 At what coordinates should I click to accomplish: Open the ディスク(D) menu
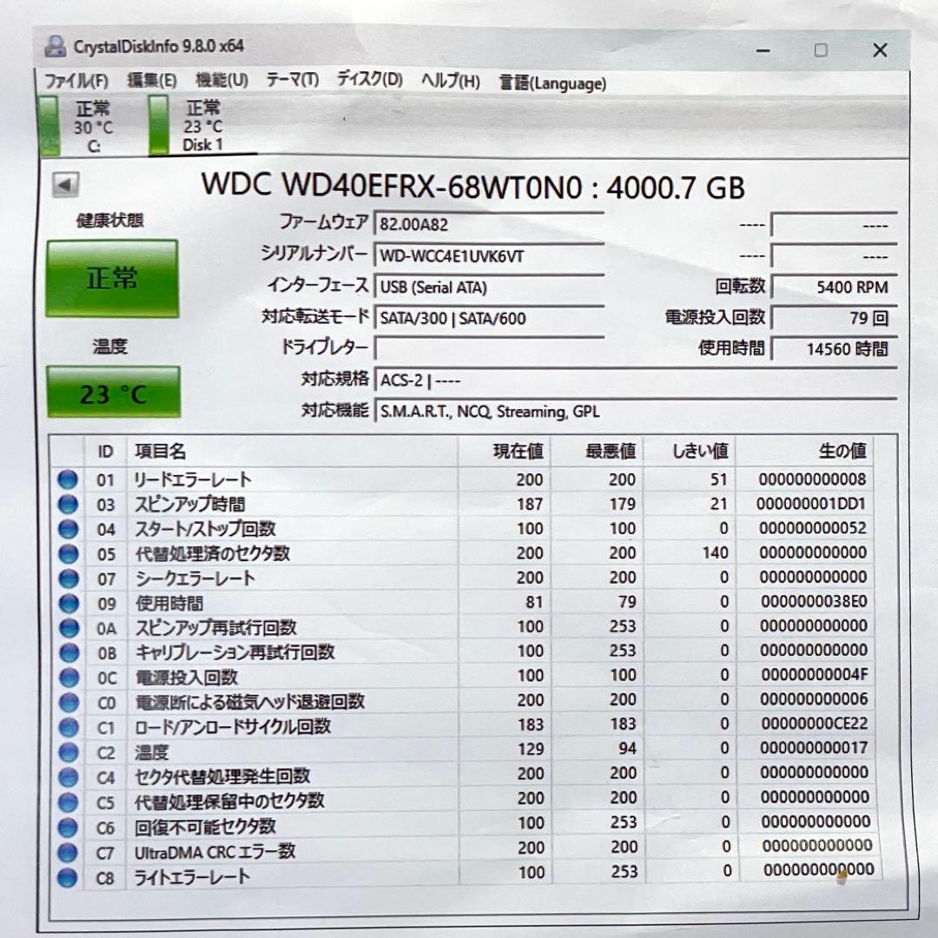(369, 78)
